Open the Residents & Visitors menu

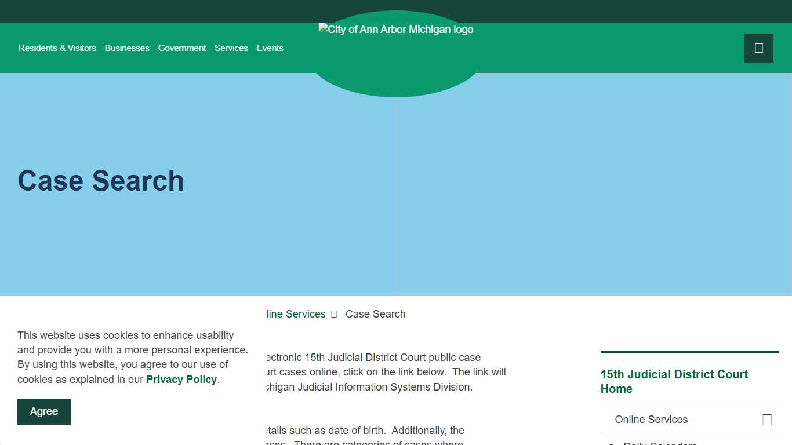click(57, 48)
